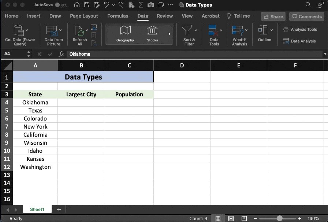Screen dimensions: 328x222
Task: Select the cell containing Texas
Action: tap(36, 110)
